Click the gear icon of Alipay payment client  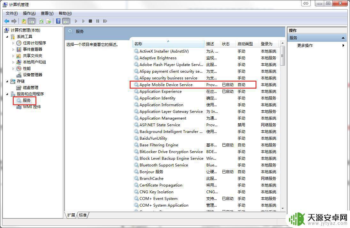click(x=136, y=71)
